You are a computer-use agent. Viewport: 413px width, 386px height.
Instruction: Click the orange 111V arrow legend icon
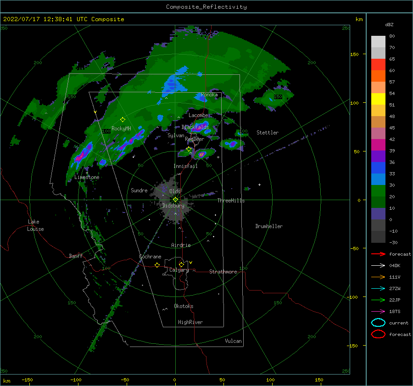378,277
